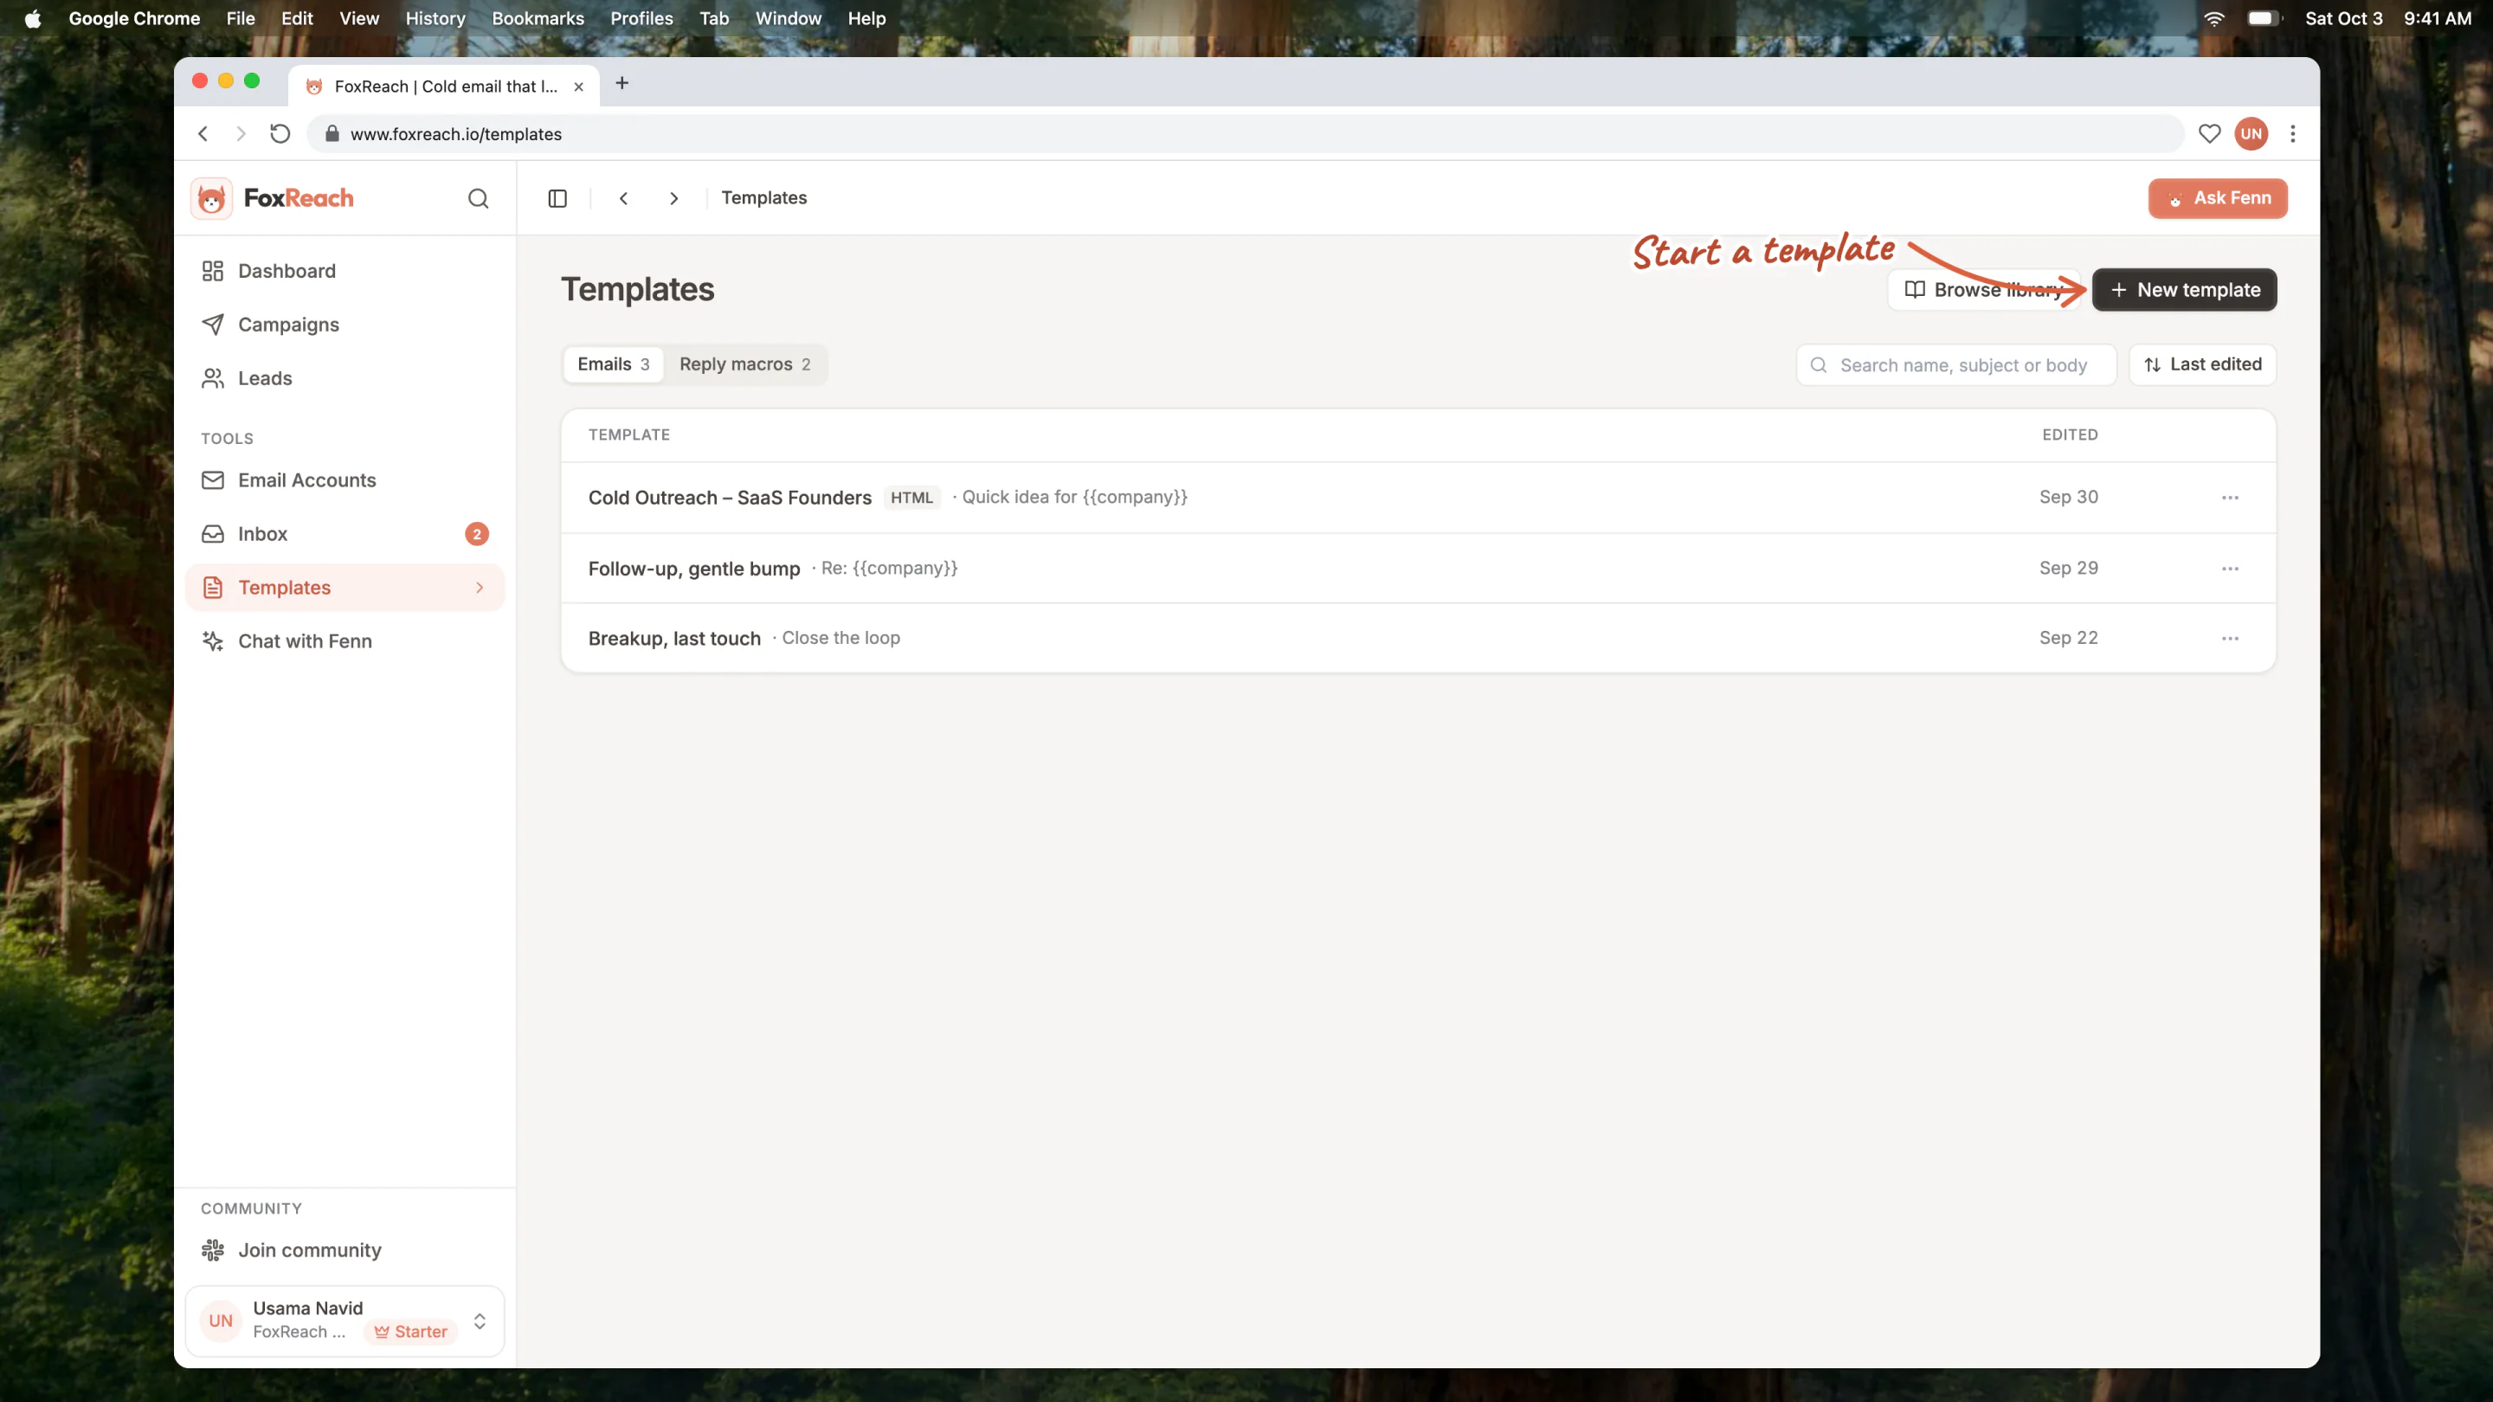Focus the template search field

click(1956, 364)
